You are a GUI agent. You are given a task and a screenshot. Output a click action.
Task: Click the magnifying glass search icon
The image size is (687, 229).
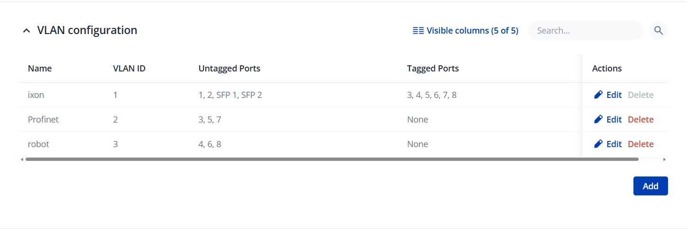point(658,31)
